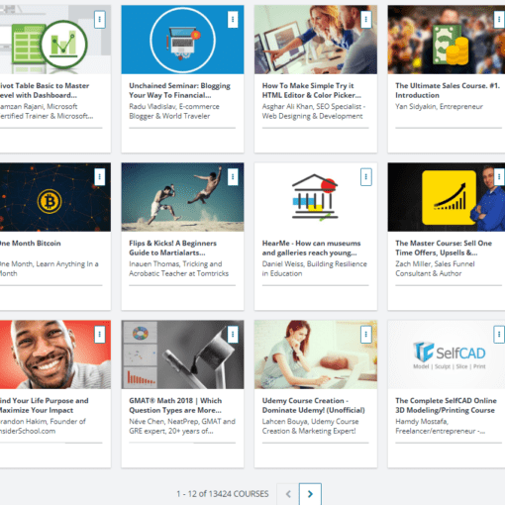Open options menu on HearMe museums card
This screenshot has height=505, width=505.
click(365, 177)
